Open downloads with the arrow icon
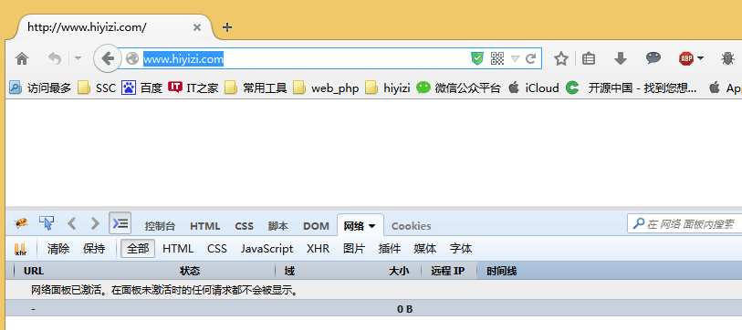The width and height of the screenshot is (742, 330). click(x=621, y=58)
